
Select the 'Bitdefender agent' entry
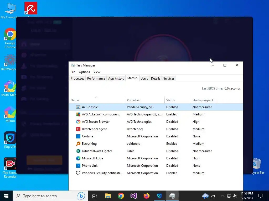156,129
